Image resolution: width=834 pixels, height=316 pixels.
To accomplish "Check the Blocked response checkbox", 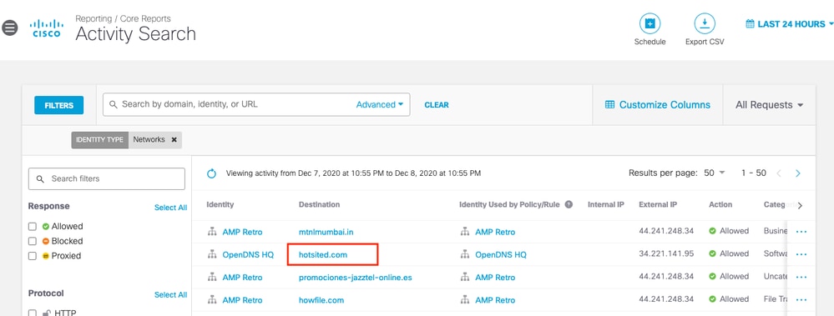I will click(x=33, y=241).
